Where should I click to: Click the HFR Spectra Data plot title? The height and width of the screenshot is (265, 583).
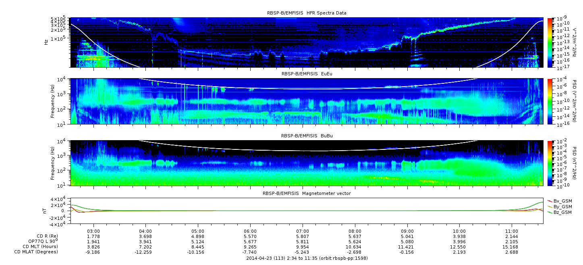click(307, 13)
